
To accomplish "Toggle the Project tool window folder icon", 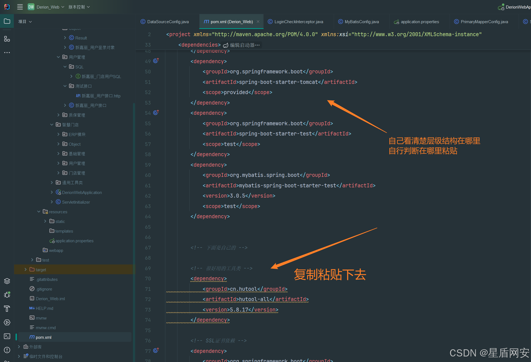I will click(7, 21).
